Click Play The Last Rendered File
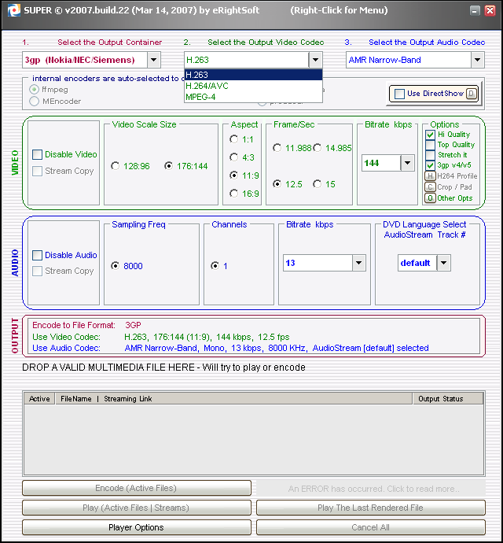This screenshot has height=543, width=503. click(x=370, y=508)
